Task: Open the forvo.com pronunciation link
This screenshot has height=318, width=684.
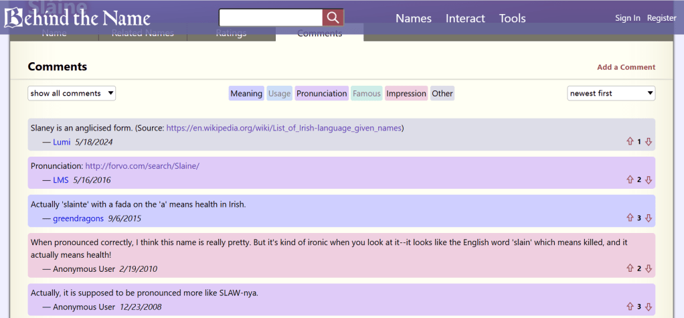Action: coord(142,166)
